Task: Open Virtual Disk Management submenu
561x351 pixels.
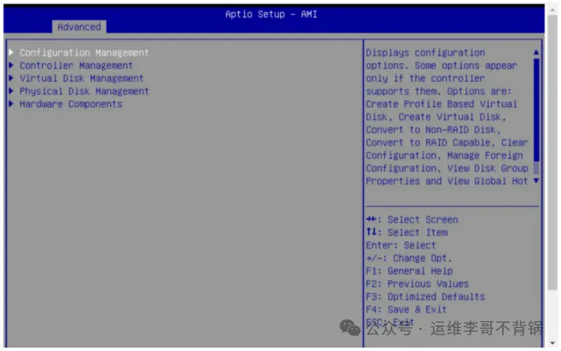Action: coord(82,79)
